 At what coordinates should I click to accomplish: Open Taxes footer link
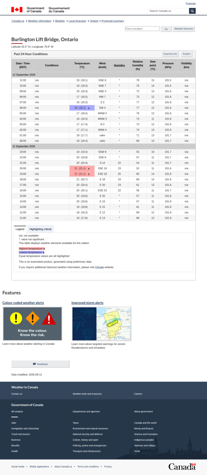75,423
